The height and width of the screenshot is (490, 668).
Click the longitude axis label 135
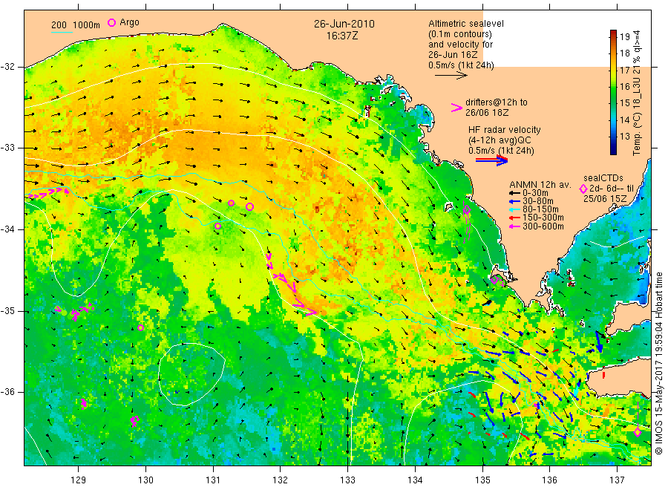coord(482,480)
